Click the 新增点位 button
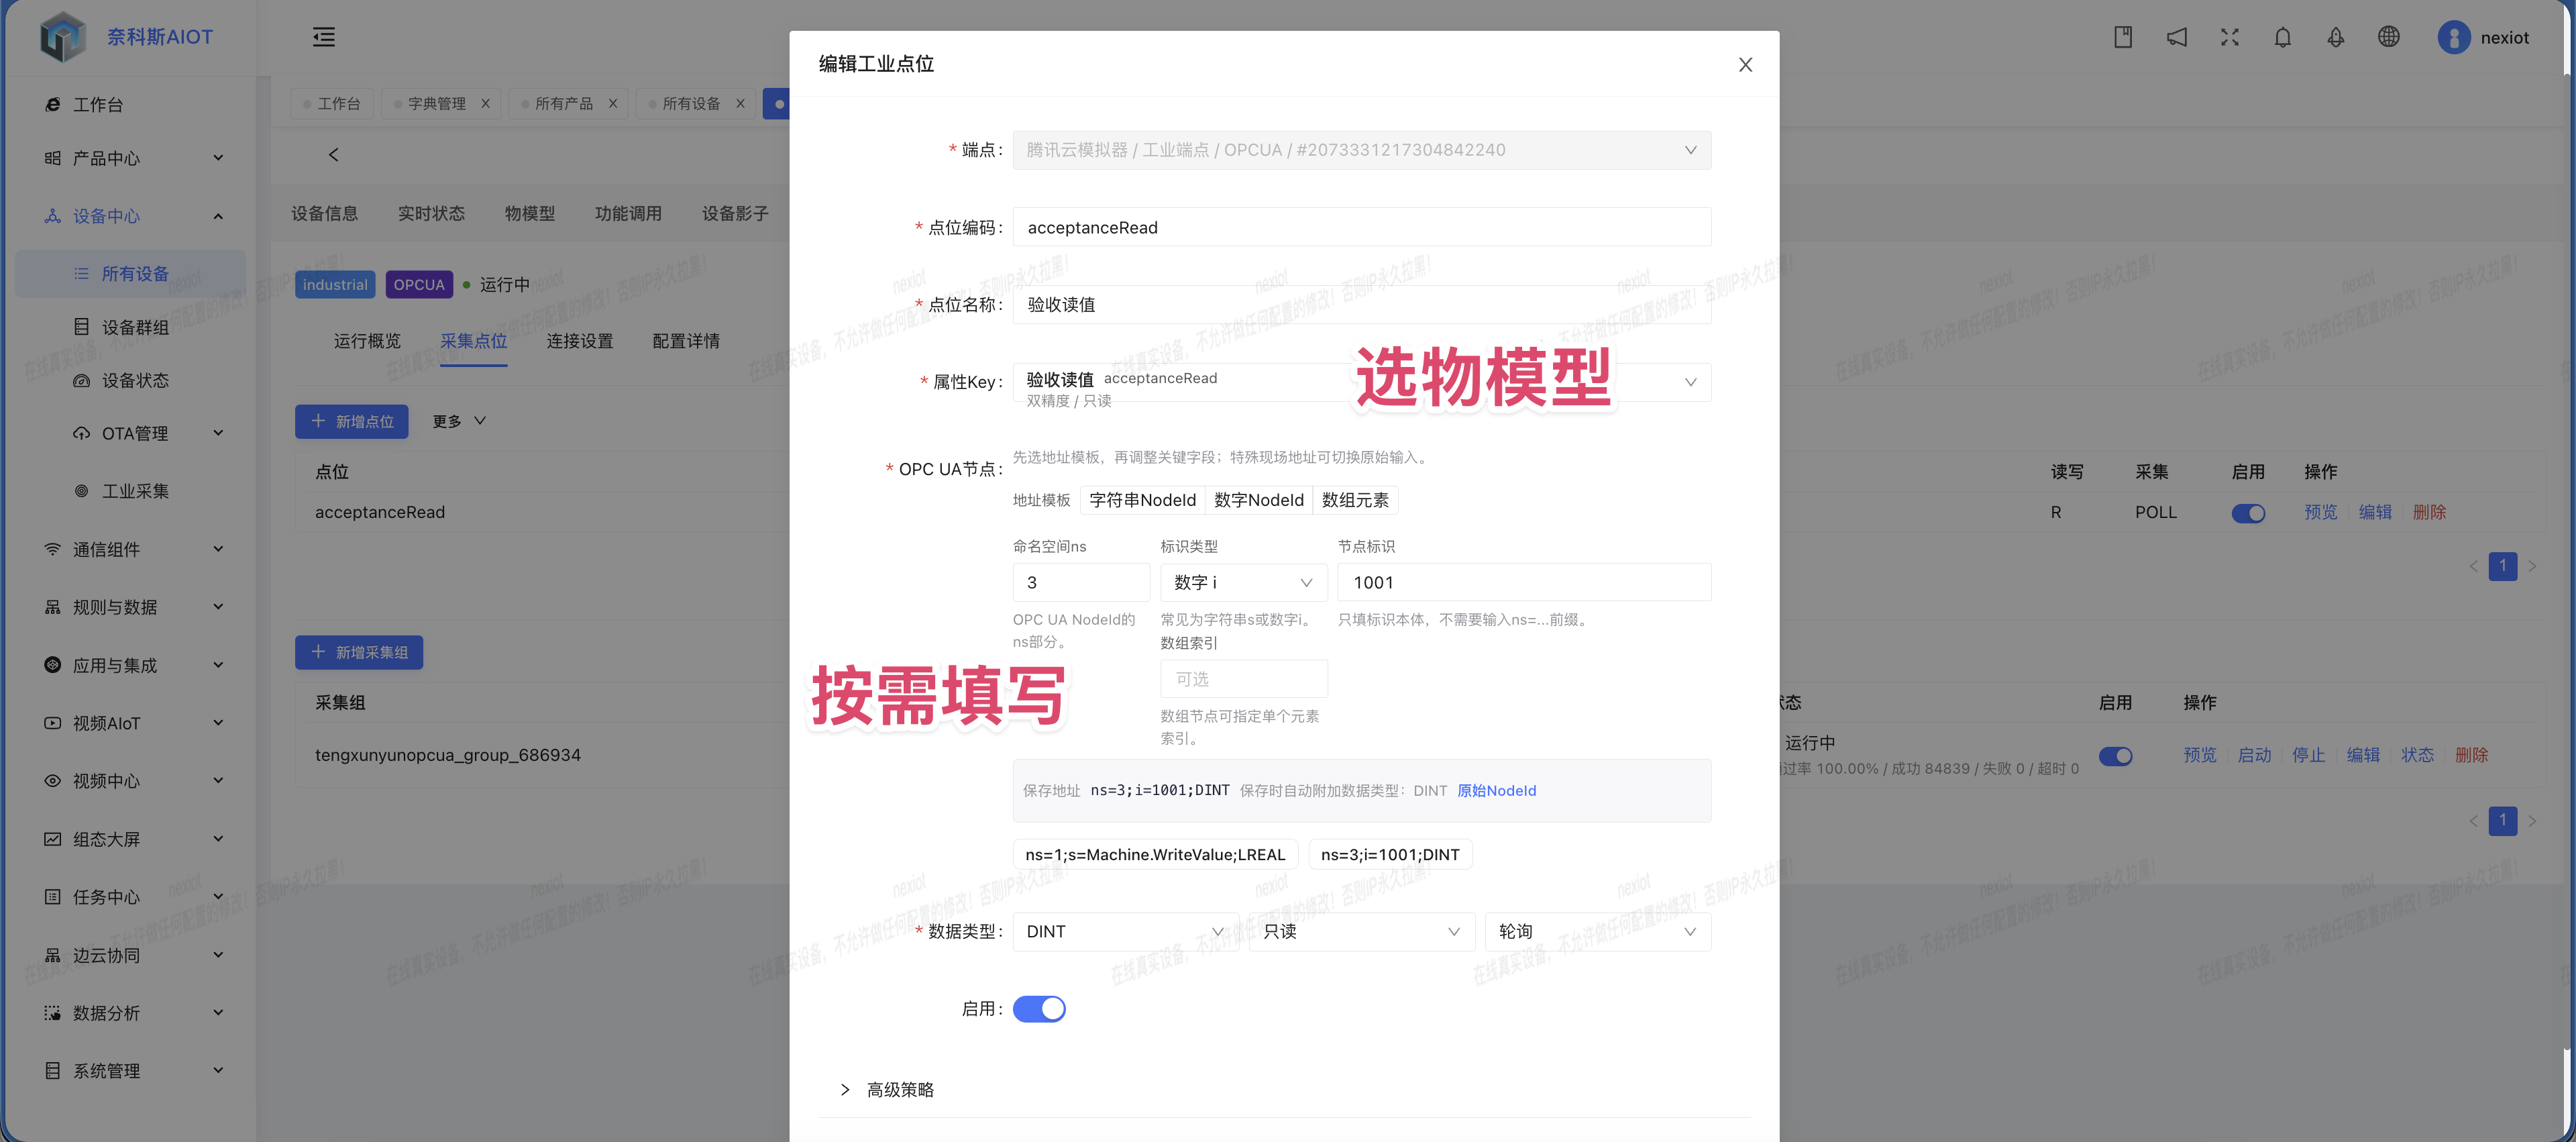Viewport: 2576px width, 1142px height. point(352,421)
